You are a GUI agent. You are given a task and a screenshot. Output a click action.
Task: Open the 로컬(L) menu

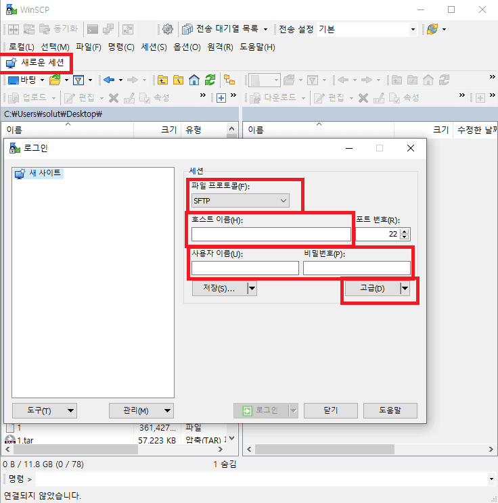pos(22,47)
